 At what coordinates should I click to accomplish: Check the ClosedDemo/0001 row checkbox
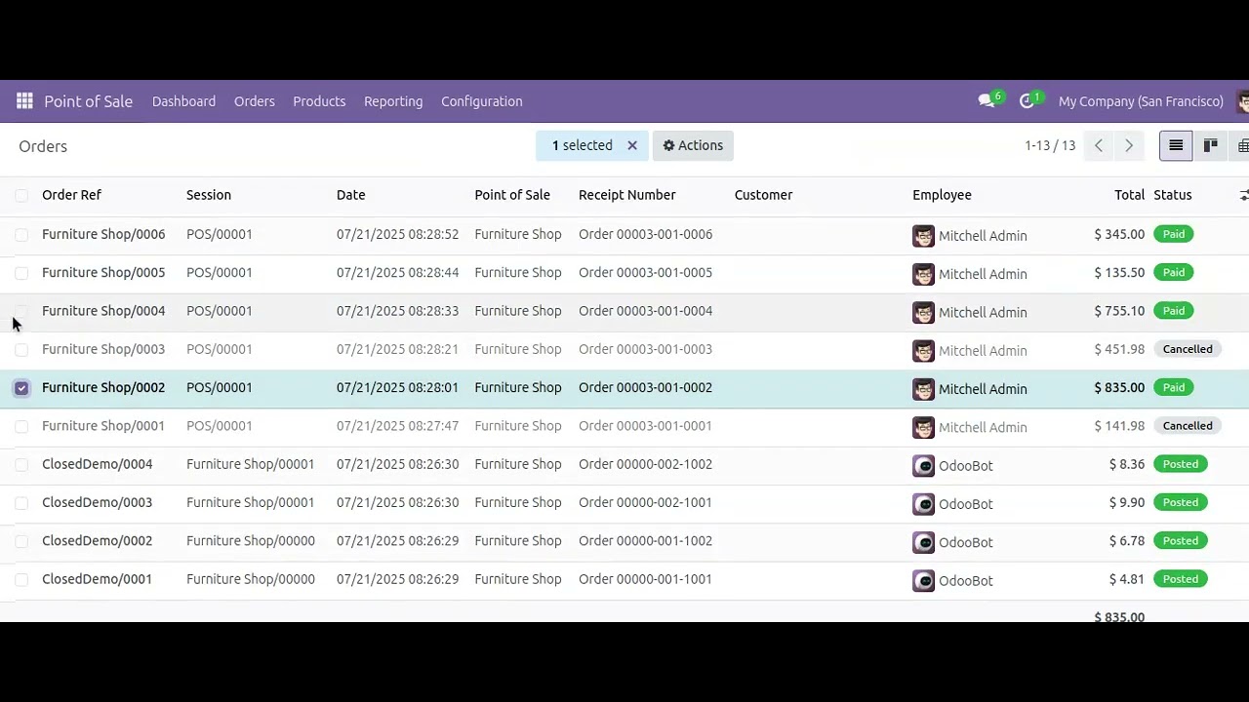click(x=21, y=579)
